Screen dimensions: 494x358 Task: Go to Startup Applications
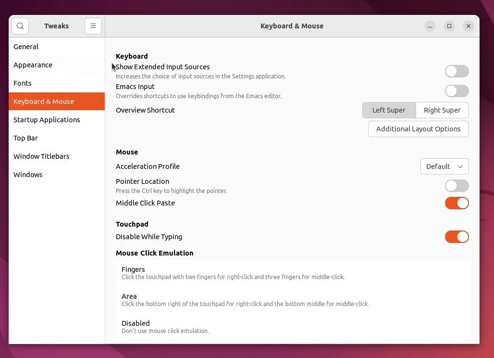(x=46, y=119)
